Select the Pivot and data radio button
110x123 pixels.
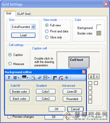point(47,31)
